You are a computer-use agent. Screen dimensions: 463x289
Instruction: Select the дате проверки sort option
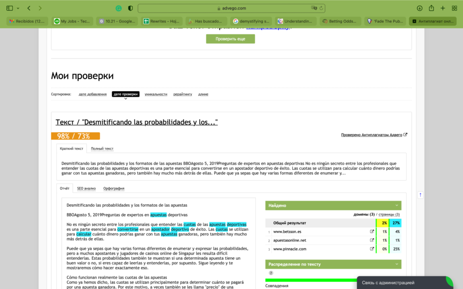(x=126, y=94)
